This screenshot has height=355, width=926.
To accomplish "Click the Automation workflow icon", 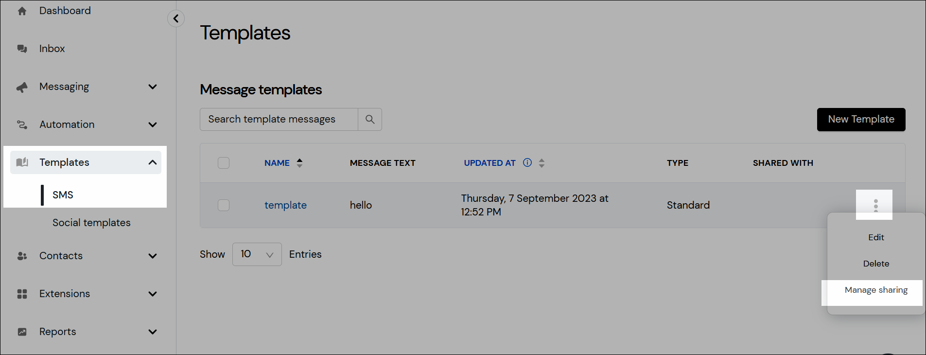I will [x=22, y=124].
